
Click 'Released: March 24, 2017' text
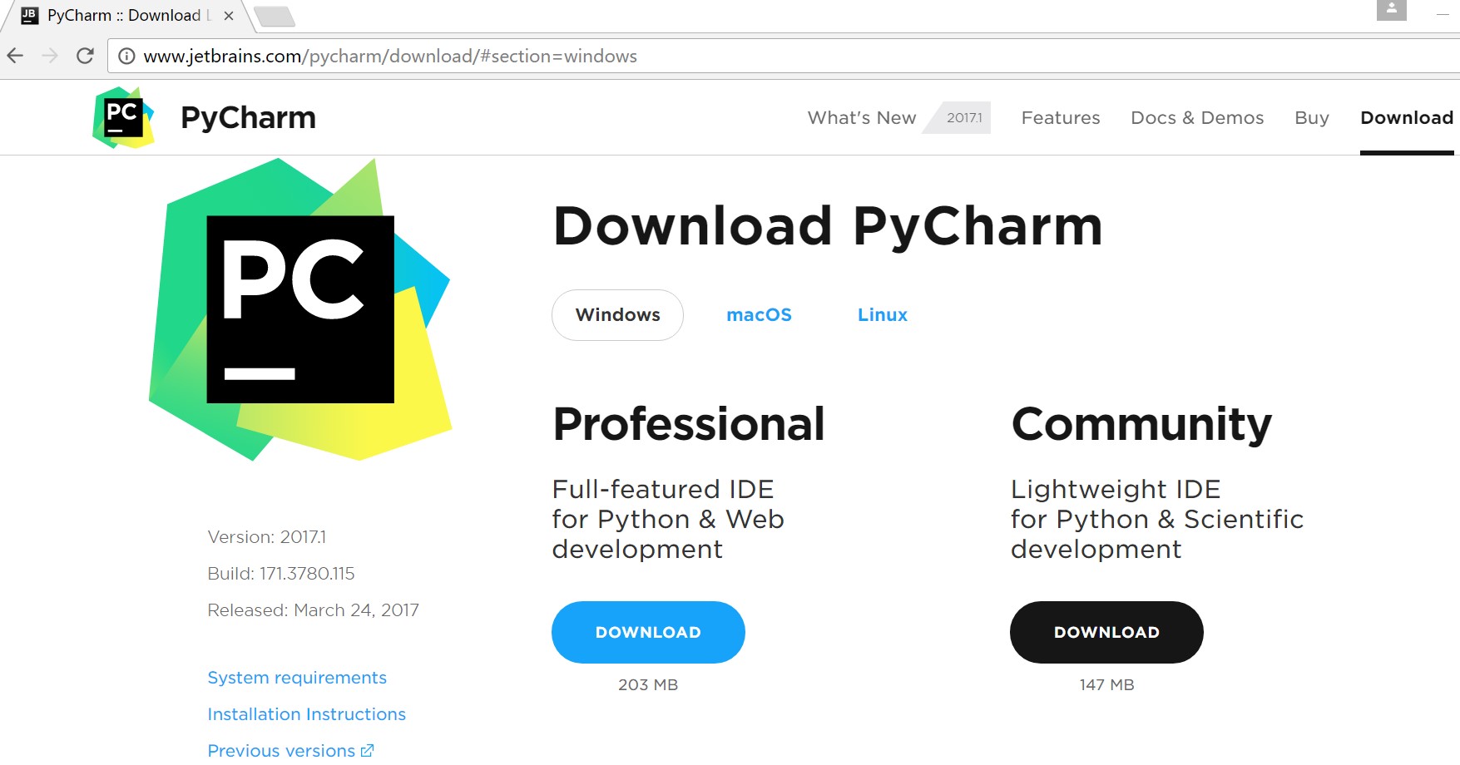(313, 610)
